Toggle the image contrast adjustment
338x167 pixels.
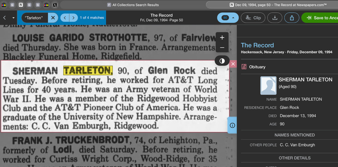(x=222, y=61)
